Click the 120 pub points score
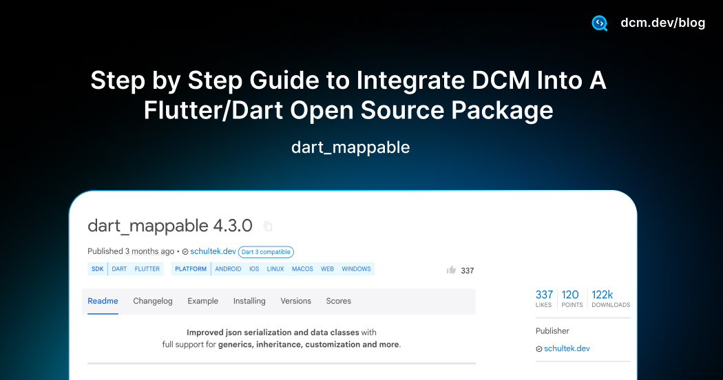Image resolution: width=723 pixels, height=380 pixels. pyautogui.click(x=571, y=297)
